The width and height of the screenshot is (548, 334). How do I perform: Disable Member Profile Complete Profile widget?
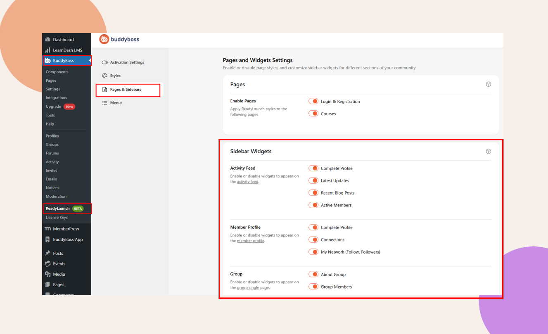pos(313,227)
